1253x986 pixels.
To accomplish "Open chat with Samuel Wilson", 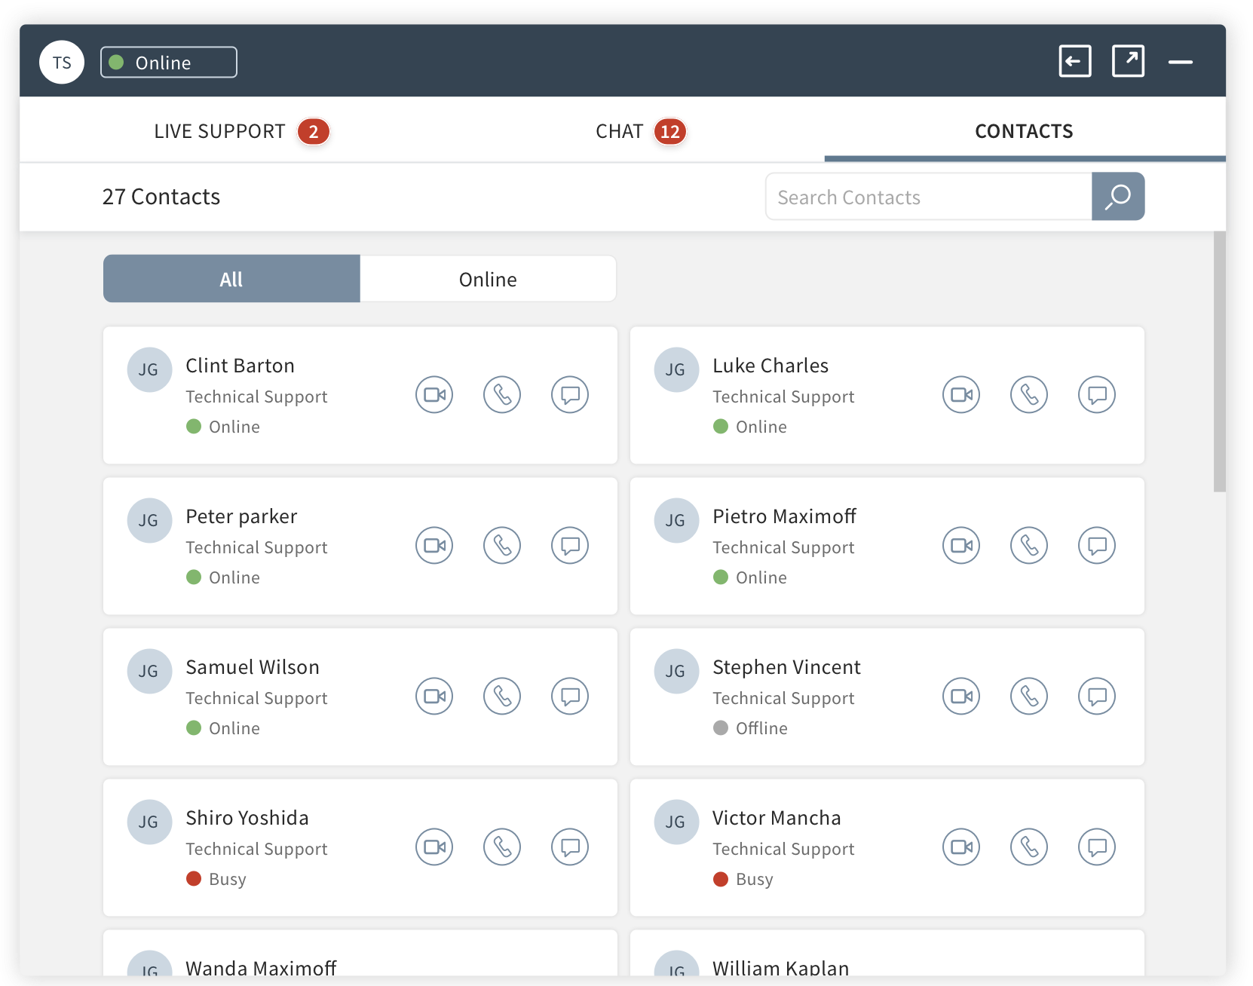I will [570, 696].
